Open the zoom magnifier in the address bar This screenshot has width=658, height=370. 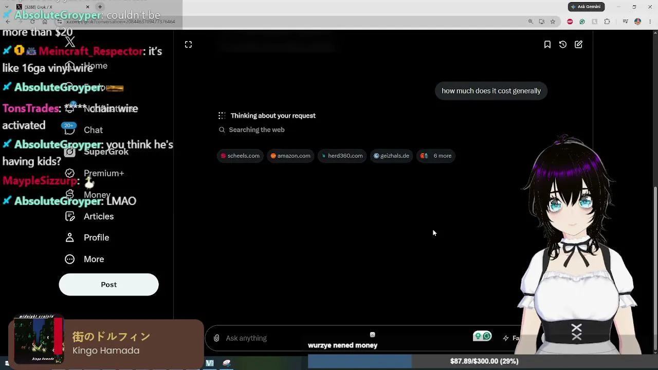point(531,22)
